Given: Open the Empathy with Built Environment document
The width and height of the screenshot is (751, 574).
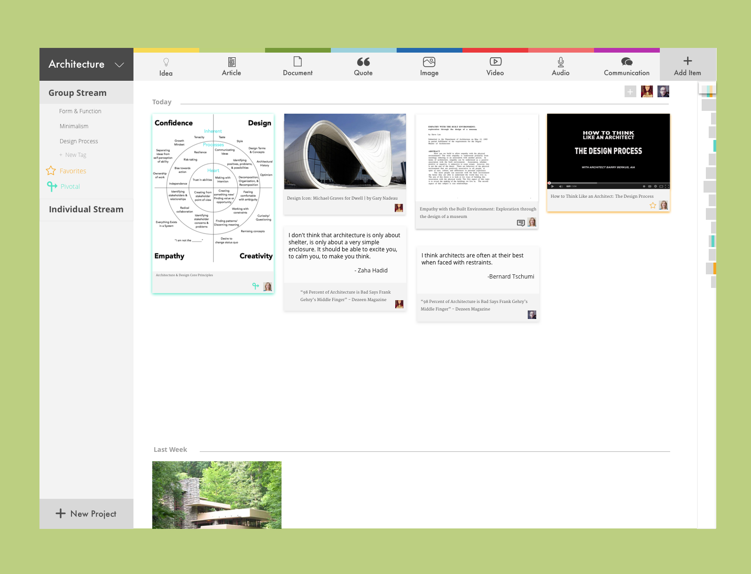Looking at the screenshot, I should click(x=477, y=158).
